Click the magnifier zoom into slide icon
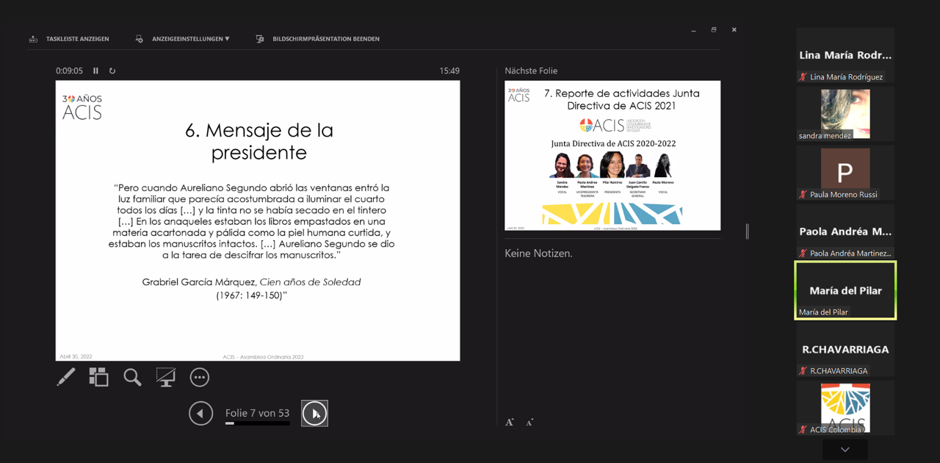This screenshot has height=463, width=940. [132, 377]
